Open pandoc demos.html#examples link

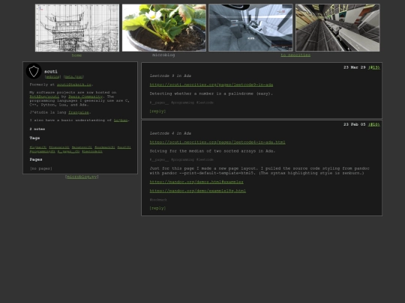tap(196, 182)
